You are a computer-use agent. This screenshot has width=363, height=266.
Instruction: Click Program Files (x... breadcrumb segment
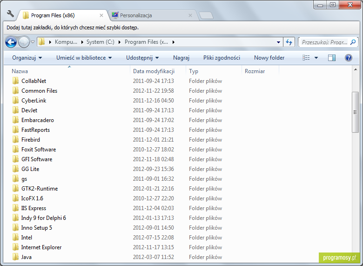146,42
